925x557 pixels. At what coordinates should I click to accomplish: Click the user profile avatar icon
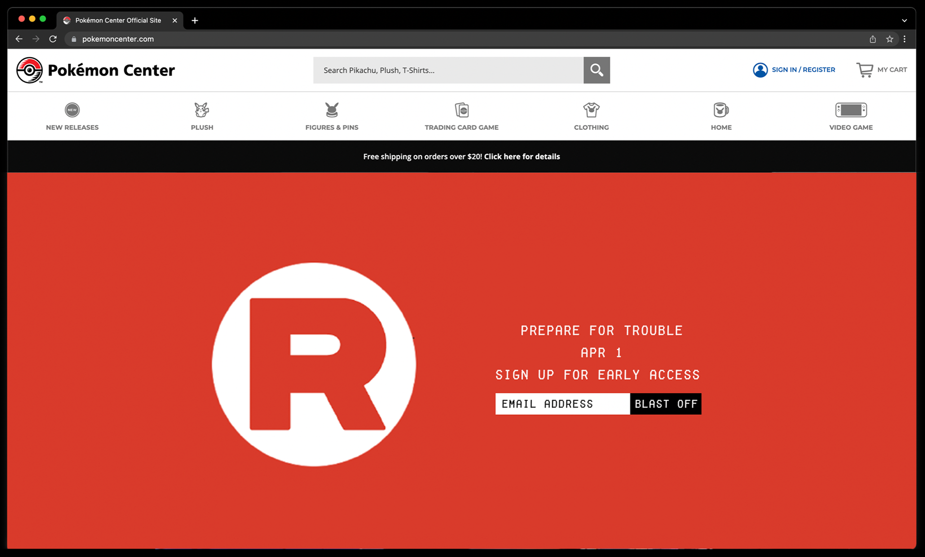(x=760, y=70)
